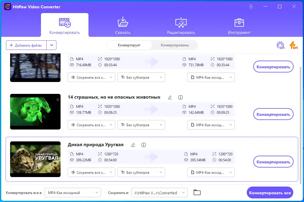Click the title 14 страшных, но не опасных животных
The image size is (304, 202).
pyautogui.click(x=114, y=97)
